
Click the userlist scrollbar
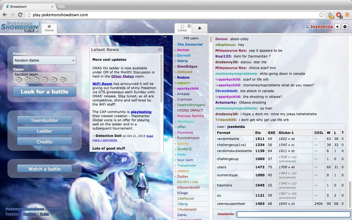click(x=211, y=39)
